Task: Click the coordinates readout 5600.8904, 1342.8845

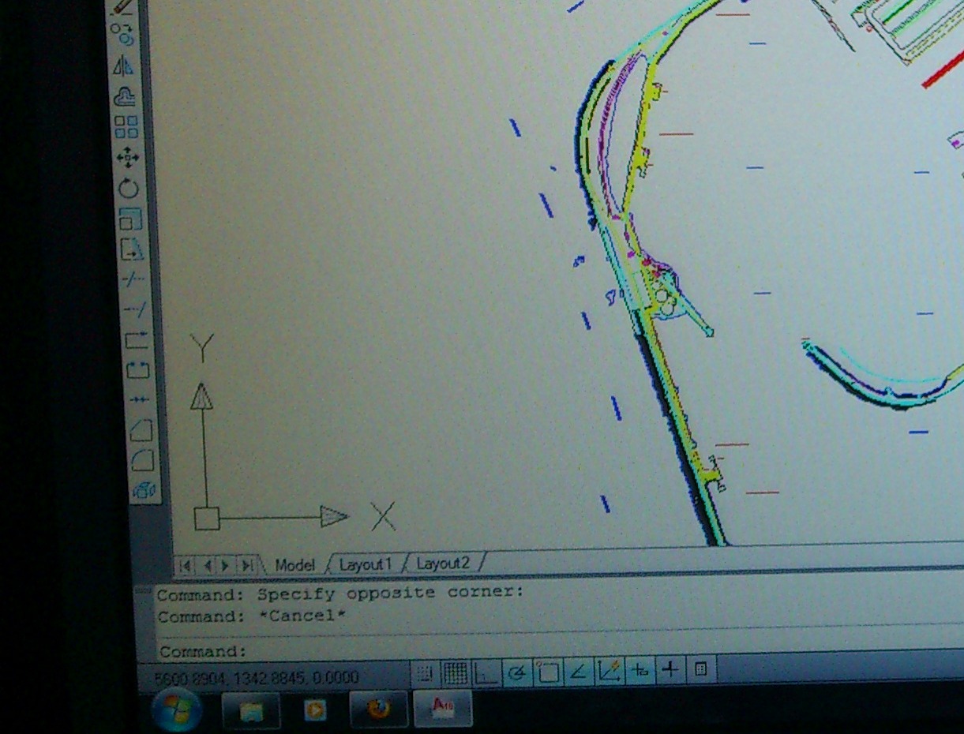Action: 257,678
